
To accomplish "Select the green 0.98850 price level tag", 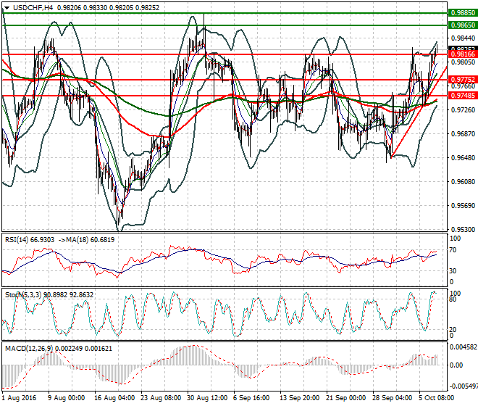I will [462, 13].
